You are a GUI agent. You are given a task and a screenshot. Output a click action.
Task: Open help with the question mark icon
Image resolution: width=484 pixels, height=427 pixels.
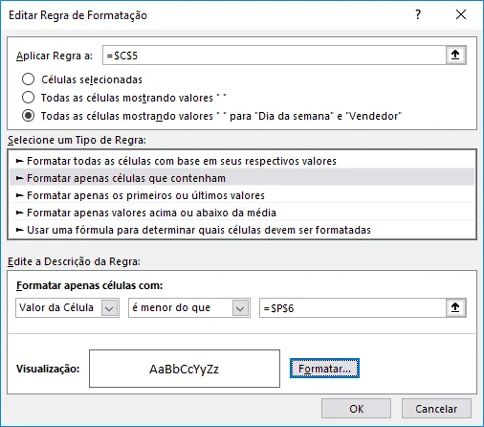418,14
